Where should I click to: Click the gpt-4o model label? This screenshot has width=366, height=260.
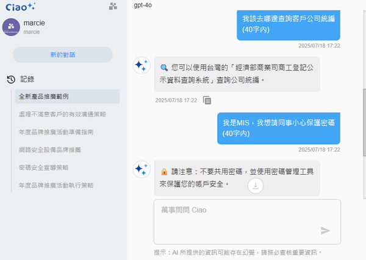tap(143, 5)
